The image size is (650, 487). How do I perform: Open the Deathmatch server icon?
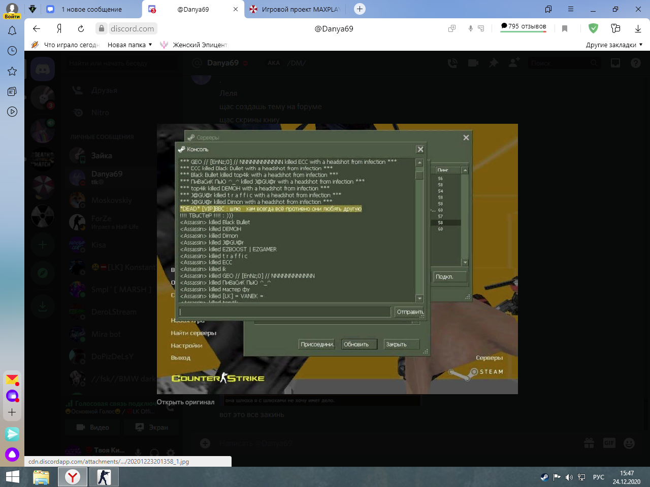(x=43, y=159)
